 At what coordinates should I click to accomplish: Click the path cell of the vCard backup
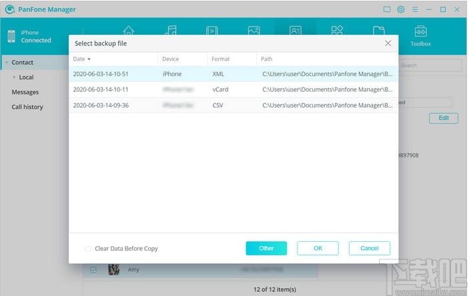327,90
